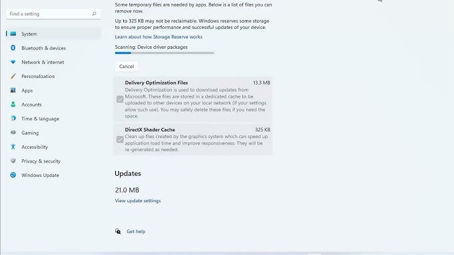The height and width of the screenshot is (255, 454).
Task: Click the Find a setting search box
Action: [53, 14]
